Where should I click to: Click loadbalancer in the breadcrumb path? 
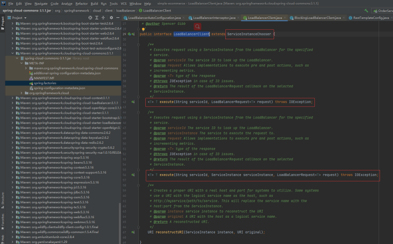tap(126, 10)
